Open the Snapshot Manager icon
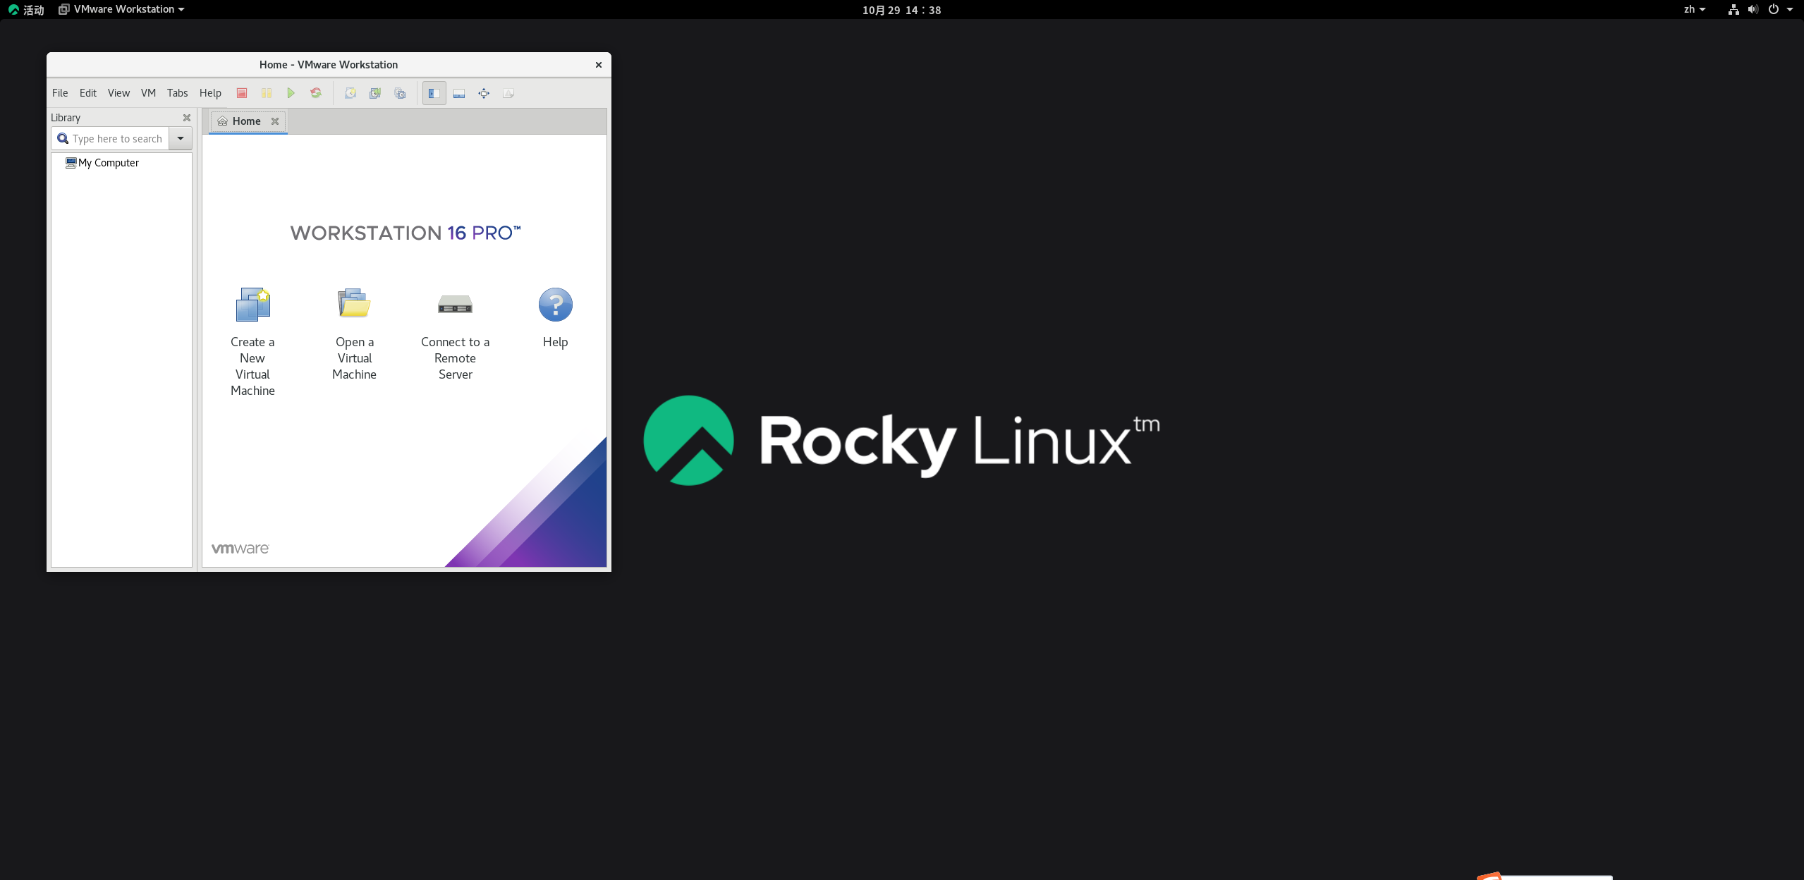The width and height of the screenshot is (1804, 880). pyautogui.click(x=400, y=92)
